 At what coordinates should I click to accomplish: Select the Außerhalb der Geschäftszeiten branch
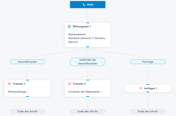tap(87, 62)
